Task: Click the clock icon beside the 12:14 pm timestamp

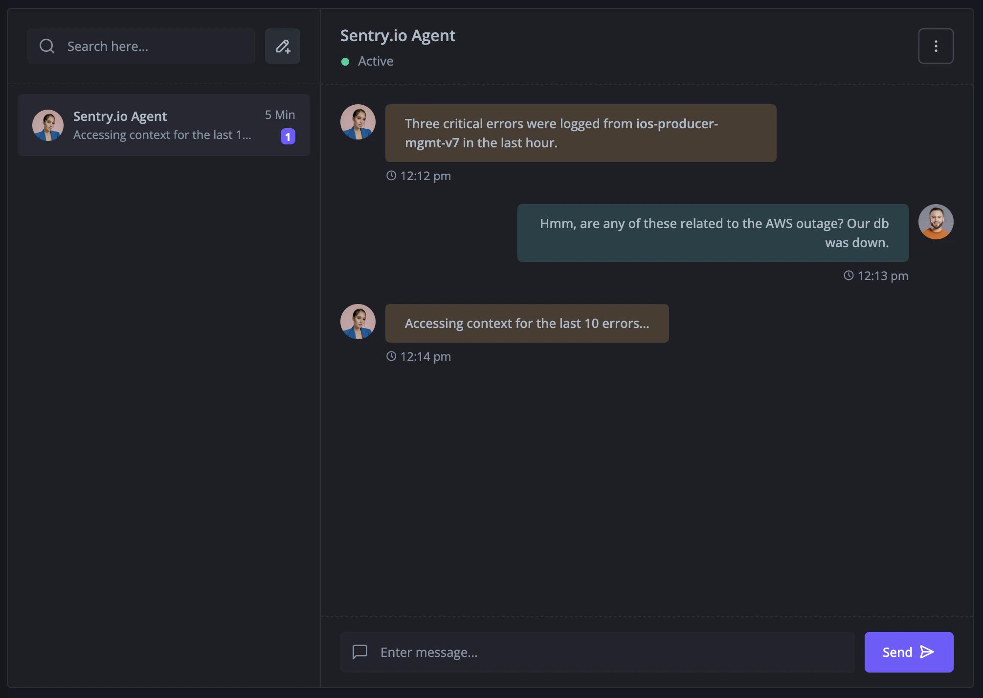Action: pos(391,356)
